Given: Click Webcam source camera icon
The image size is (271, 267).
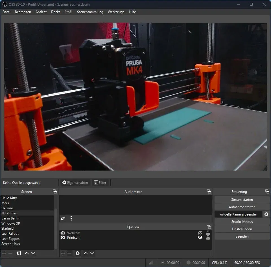Looking at the screenshot, I should click(63, 233).
